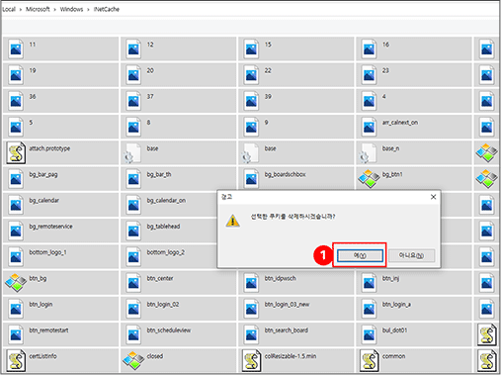Select the certListInfo script file icon

pos(16,360)
